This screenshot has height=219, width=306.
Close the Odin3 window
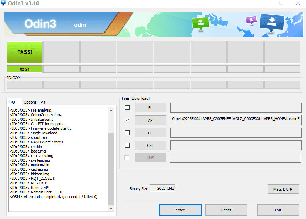(x=298, y=3)
